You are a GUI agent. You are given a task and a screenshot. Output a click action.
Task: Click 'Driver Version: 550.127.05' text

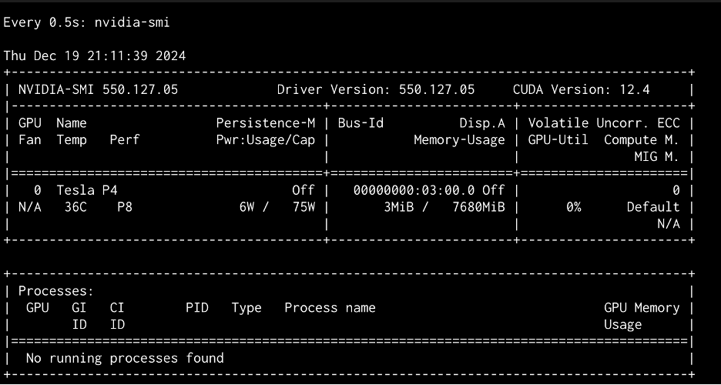[x=376, y=89]
